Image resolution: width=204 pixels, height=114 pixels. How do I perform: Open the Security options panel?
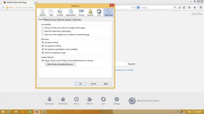(90, 12)
